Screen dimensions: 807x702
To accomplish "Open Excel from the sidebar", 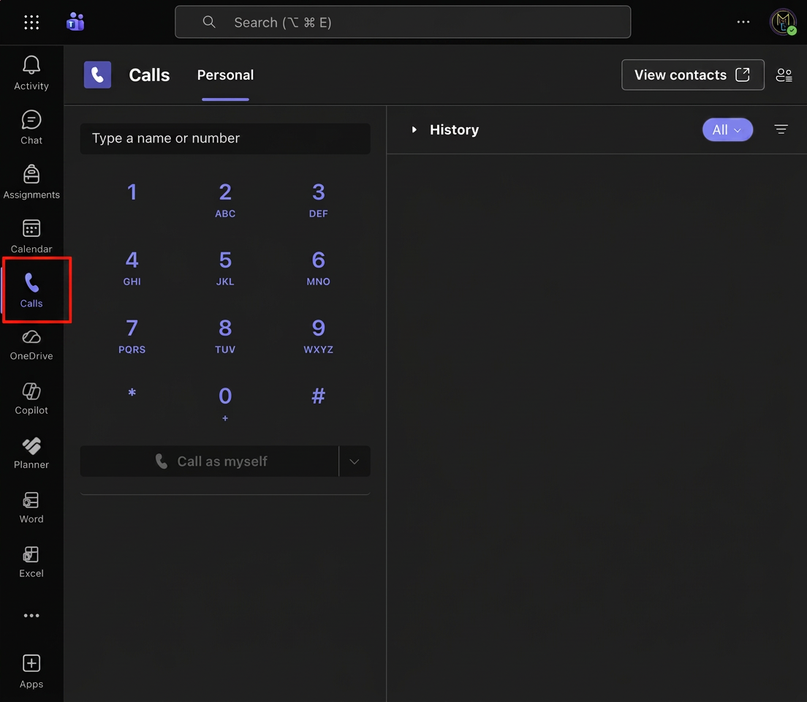I will point(31,562).
